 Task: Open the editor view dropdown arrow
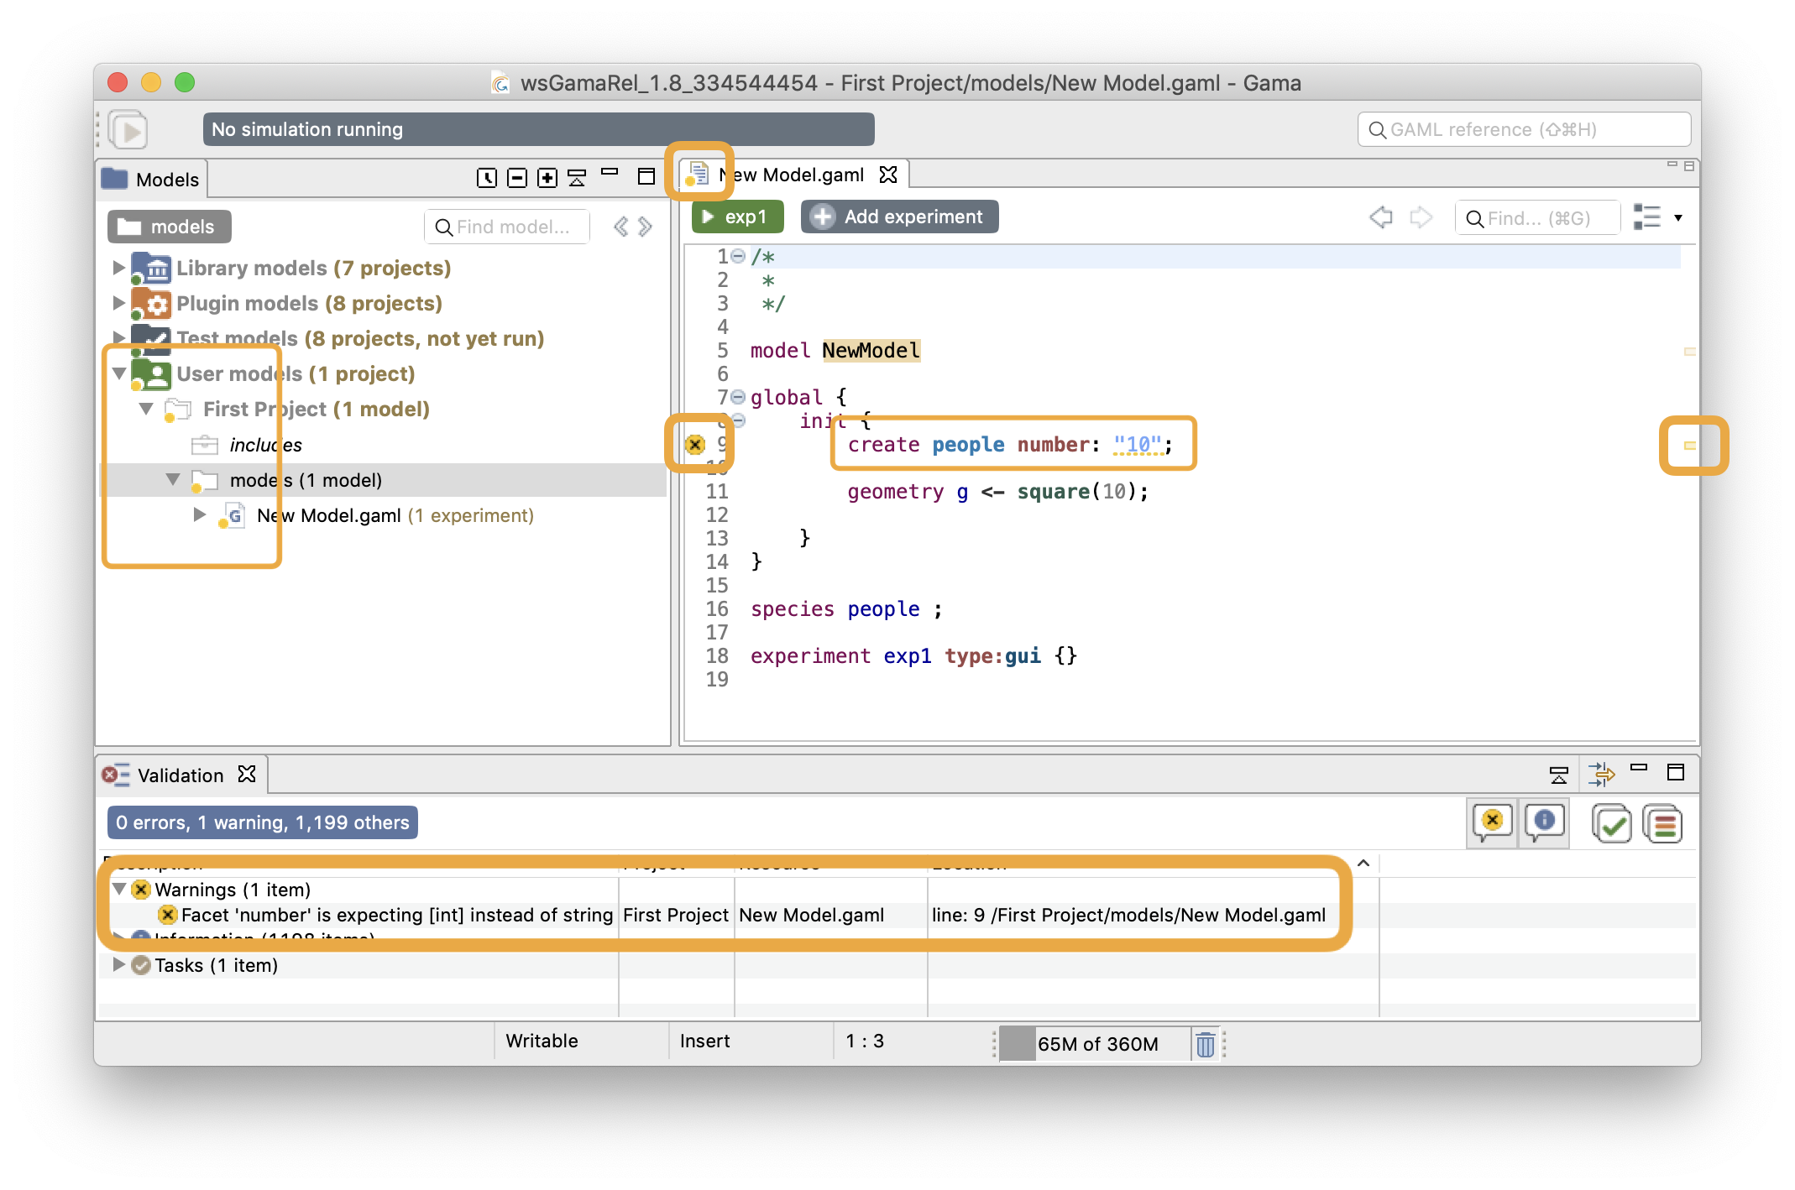tap(1678, 218)
